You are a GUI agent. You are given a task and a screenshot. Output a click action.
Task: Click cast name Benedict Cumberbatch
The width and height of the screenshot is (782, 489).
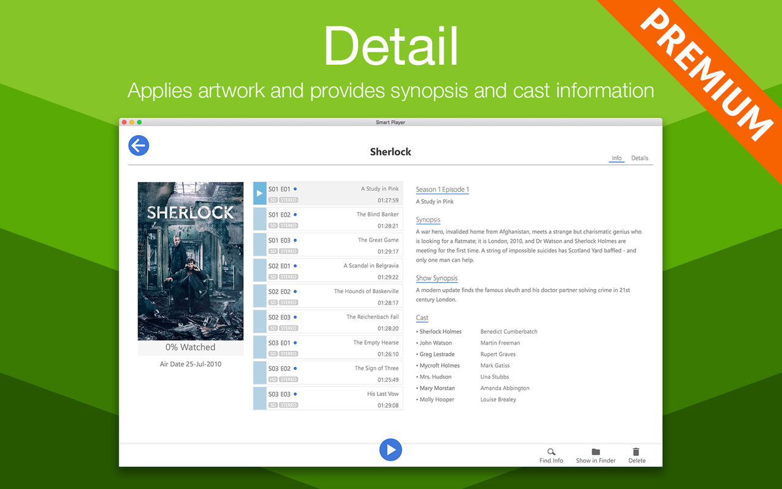click(509, 332)
